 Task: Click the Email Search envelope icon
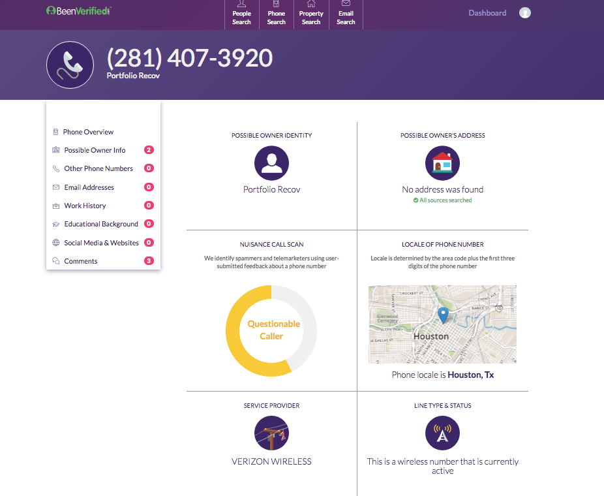point(346,3)
